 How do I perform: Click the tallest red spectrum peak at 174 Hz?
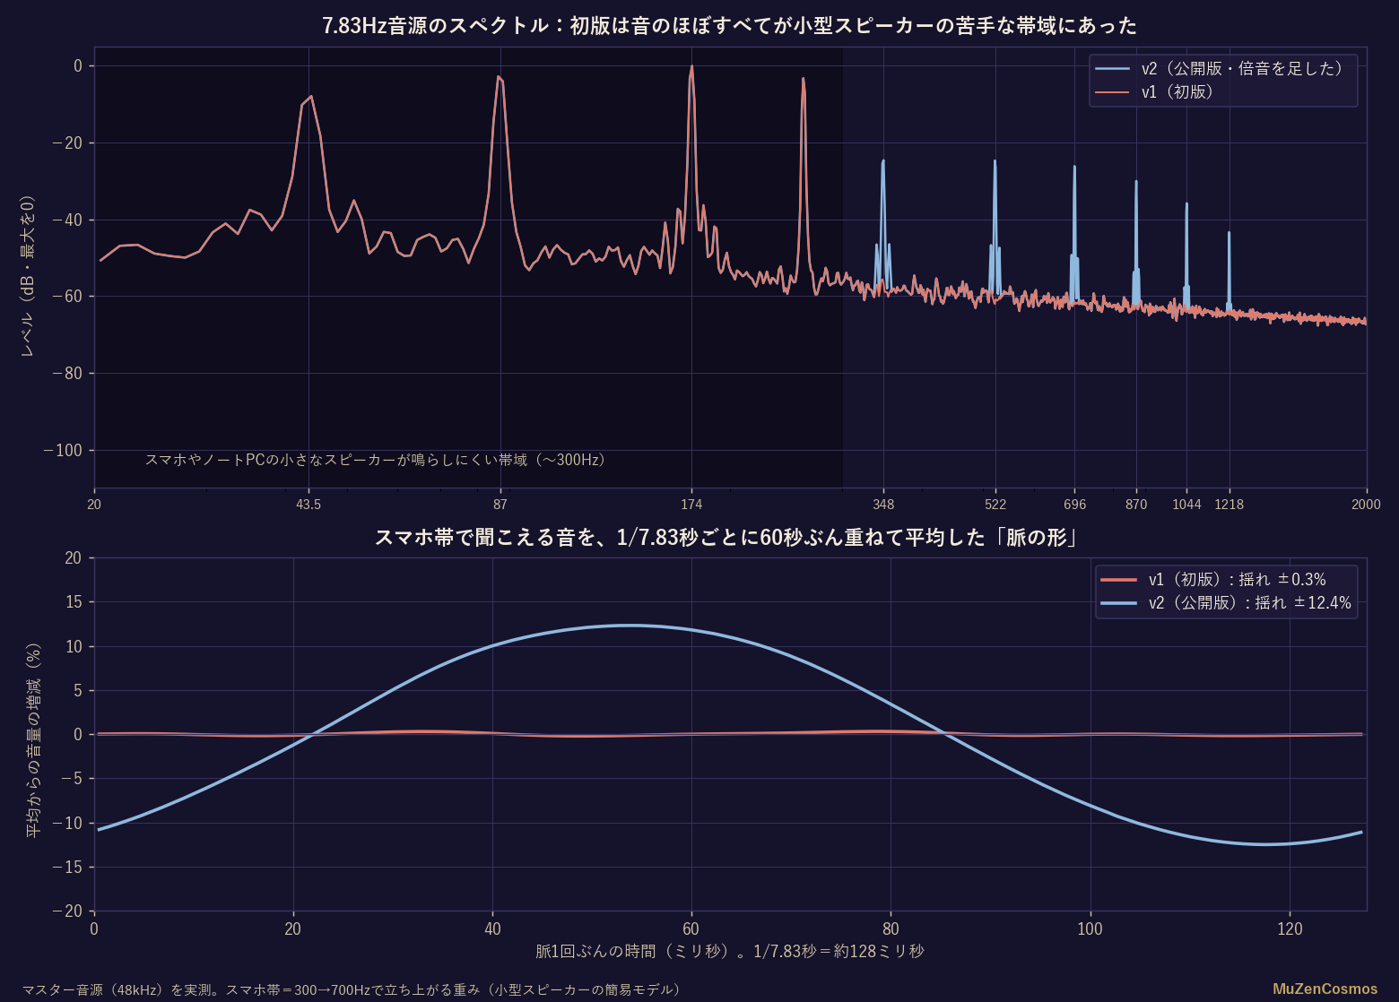coord(691,67)
